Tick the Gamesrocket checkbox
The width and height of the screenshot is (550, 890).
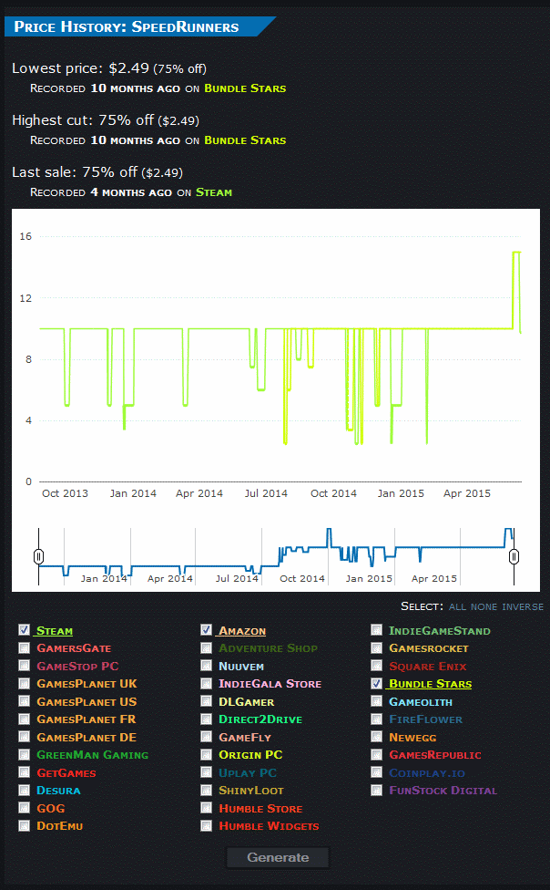pos(376,647)
